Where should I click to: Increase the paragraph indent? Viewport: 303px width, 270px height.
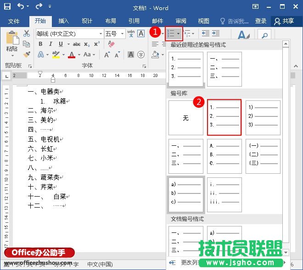pyautogui.click(x=215, y=33)
